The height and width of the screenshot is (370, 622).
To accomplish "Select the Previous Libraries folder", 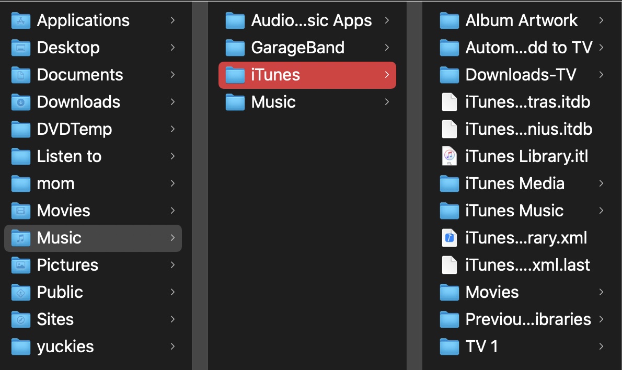I will click(x=528, y=319).
